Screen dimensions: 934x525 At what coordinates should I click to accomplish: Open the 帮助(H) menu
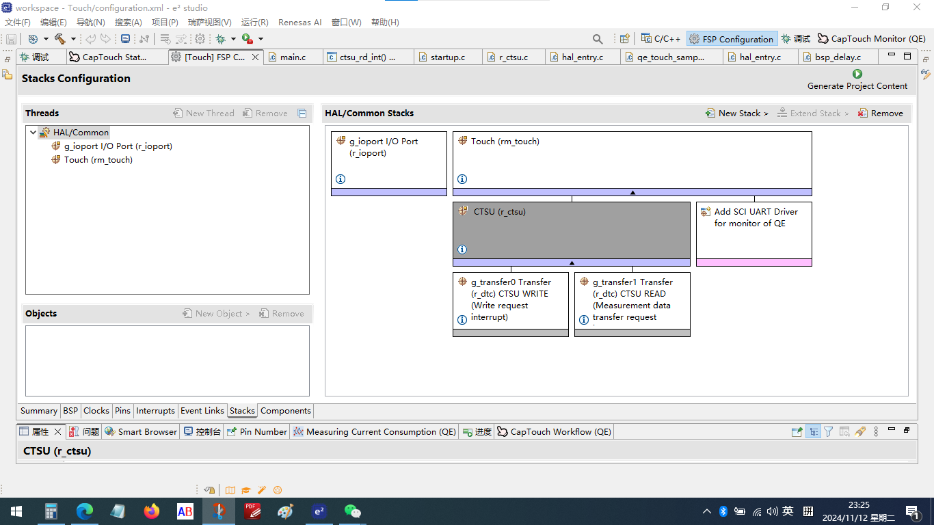385,22
